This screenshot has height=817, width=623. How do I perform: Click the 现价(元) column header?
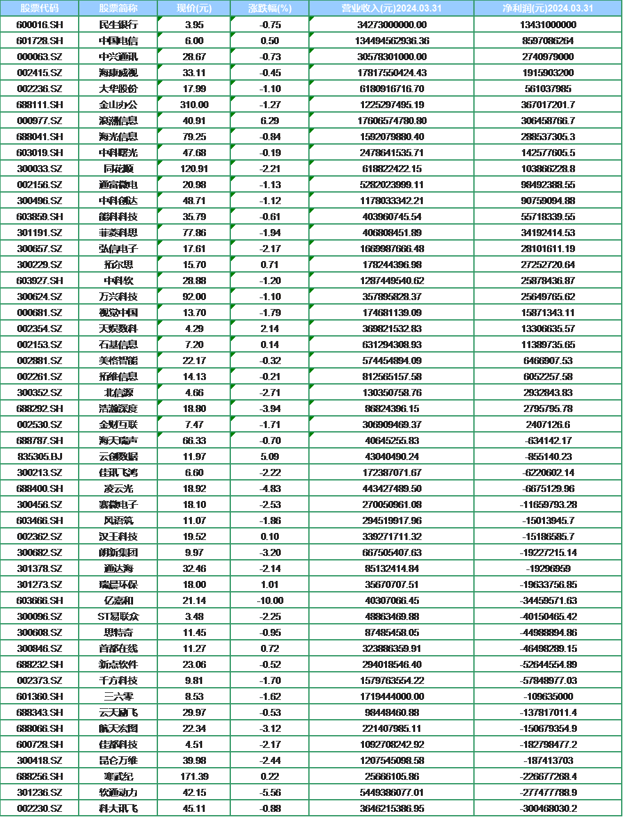(194, 8)
